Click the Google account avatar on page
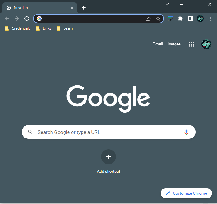This screenshot has width=217, height=204. tap(206, 44)
